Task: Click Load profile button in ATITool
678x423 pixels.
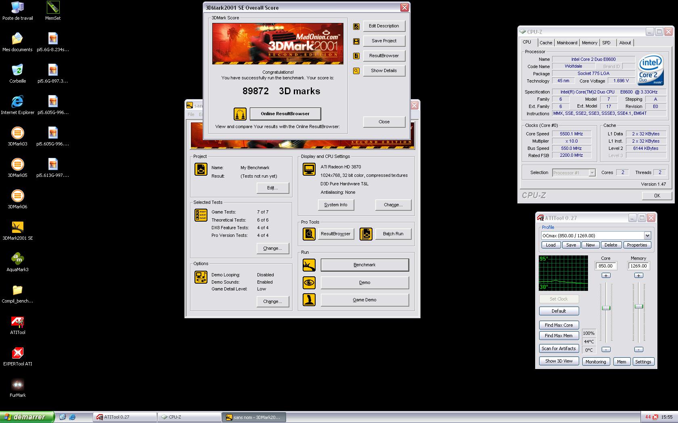Action: pyautogui.click(x=550, y=245)
